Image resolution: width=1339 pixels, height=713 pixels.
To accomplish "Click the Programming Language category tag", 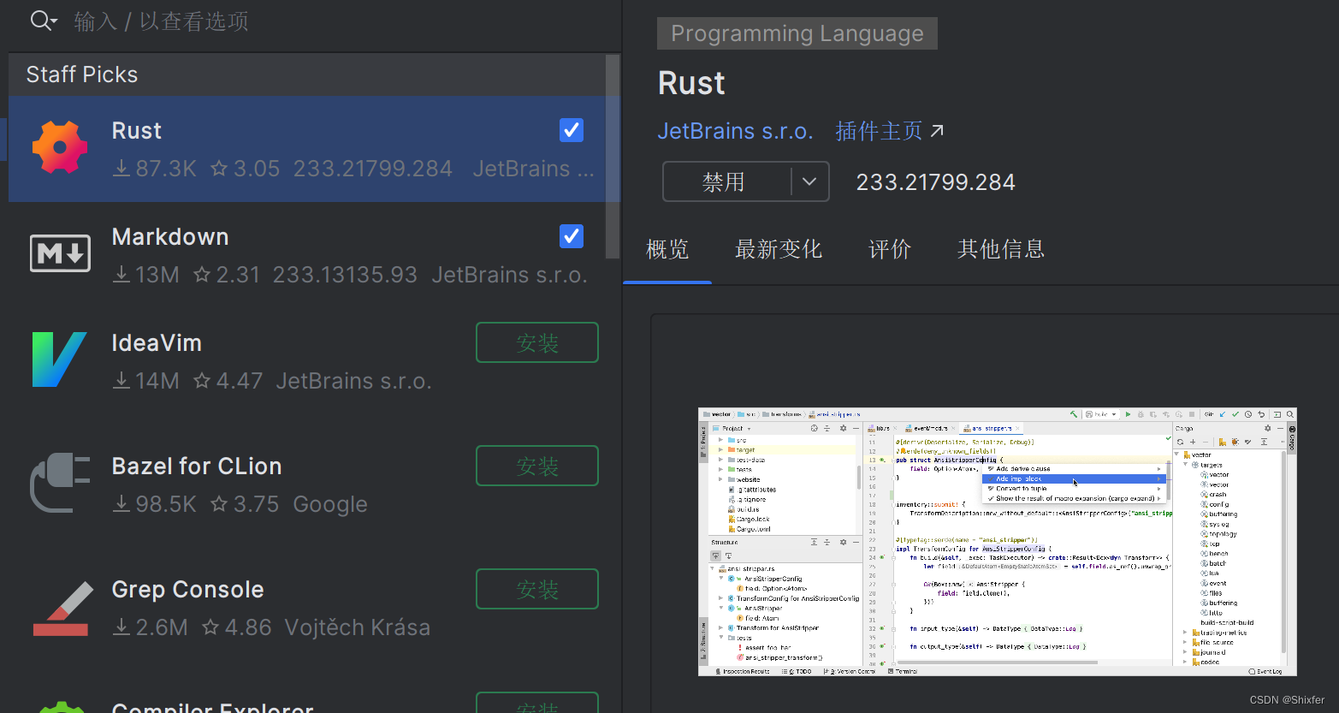I will click(797, 33).
